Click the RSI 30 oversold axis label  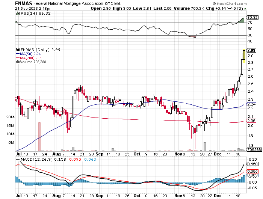click(x=250, y=35)
